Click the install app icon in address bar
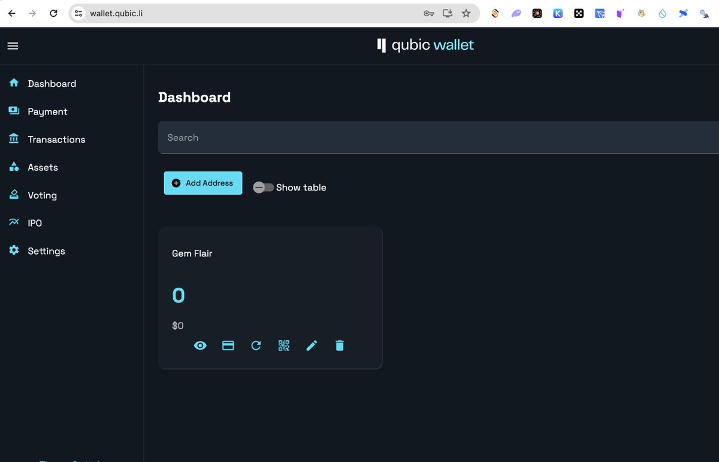 click(x=448, y=13)
